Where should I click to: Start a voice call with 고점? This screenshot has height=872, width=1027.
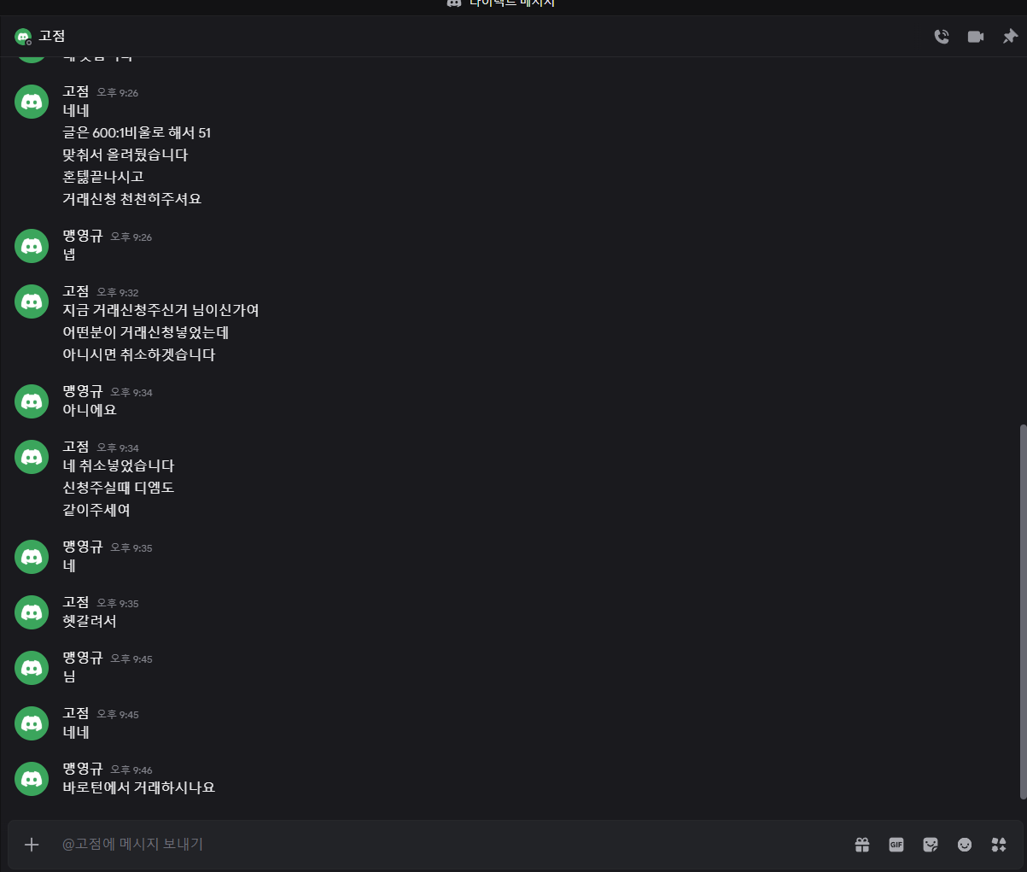pos(942,37)
